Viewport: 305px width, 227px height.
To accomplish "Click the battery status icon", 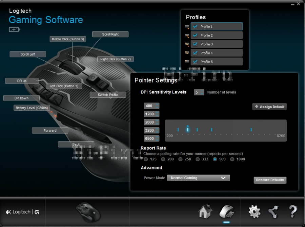I will pyautogui.click(x=14, y=30).
